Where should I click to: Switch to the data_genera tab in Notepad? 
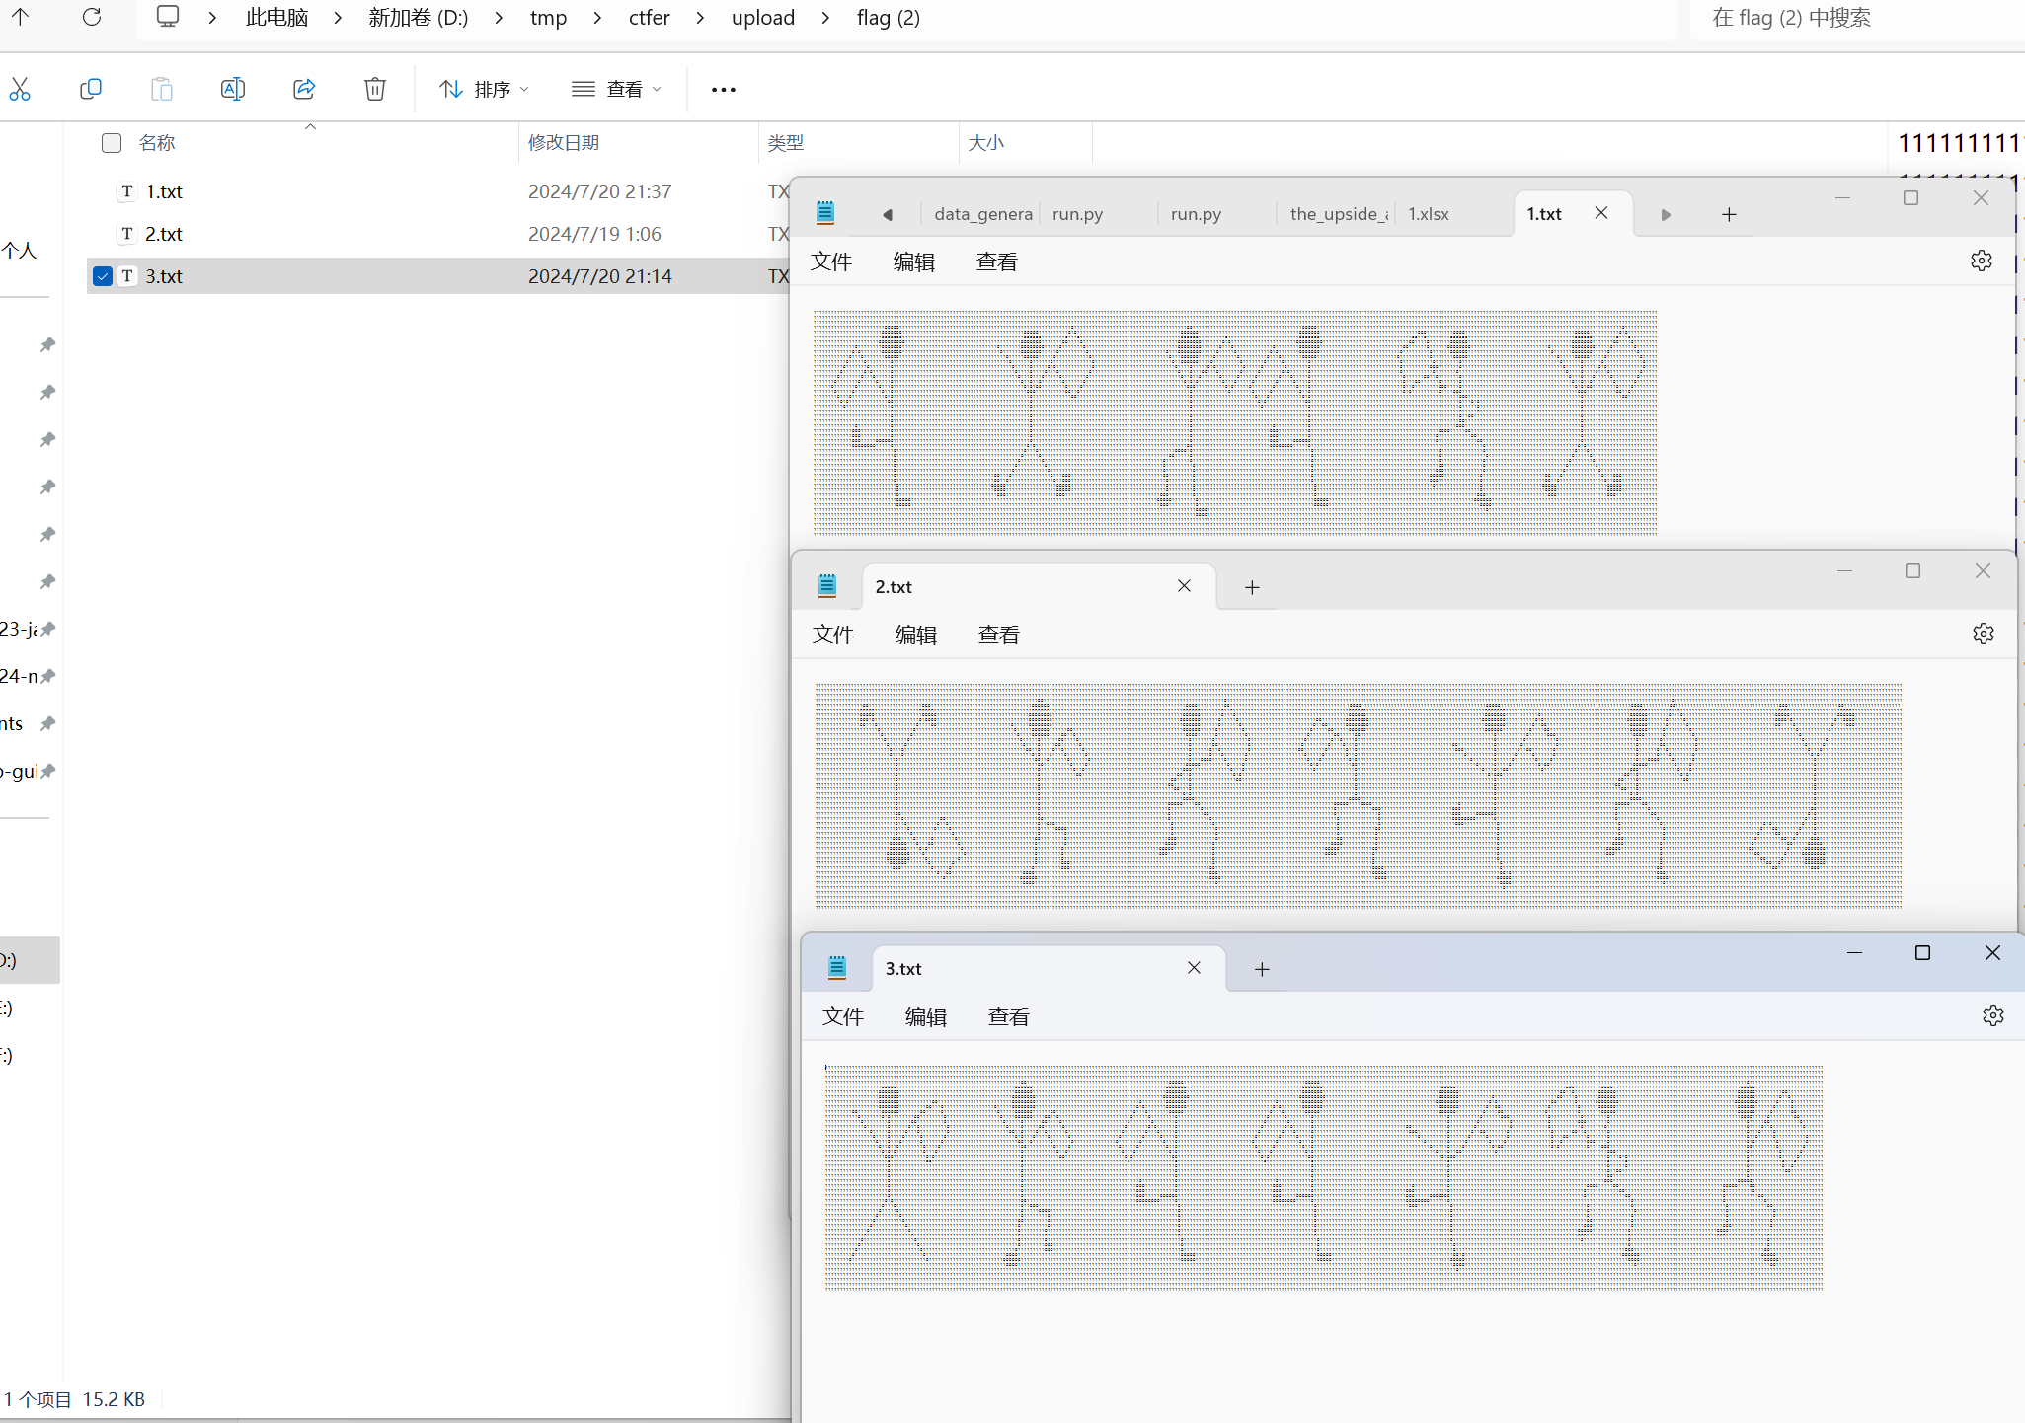pyautogui.click(x=982, y=214)
